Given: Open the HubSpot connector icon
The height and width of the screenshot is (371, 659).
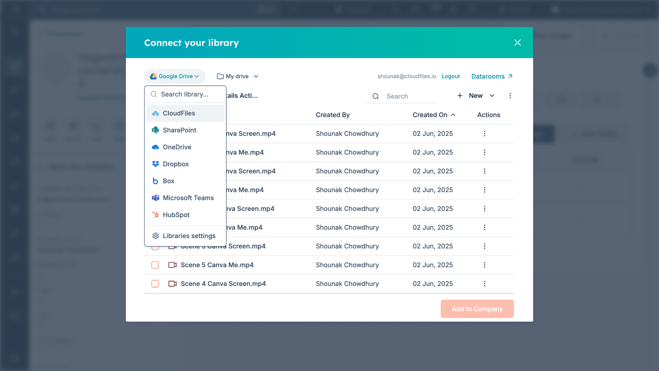Looking at the screenshot, I should click(155, 215).
